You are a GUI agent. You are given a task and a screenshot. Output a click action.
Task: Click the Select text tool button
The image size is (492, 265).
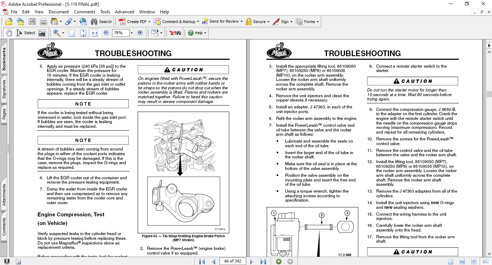click(26, 33)
